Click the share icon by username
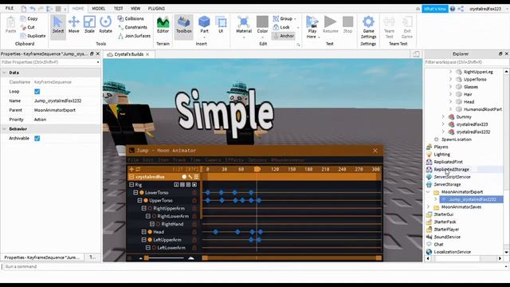This screenshot has width=510, height=287. (461, 9)
